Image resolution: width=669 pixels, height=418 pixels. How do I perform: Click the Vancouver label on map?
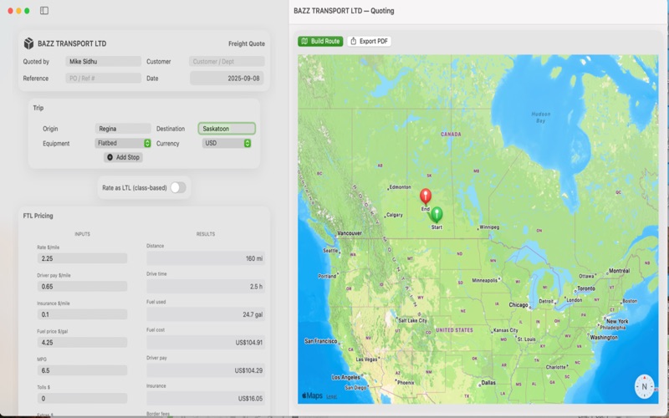(350, 233)
